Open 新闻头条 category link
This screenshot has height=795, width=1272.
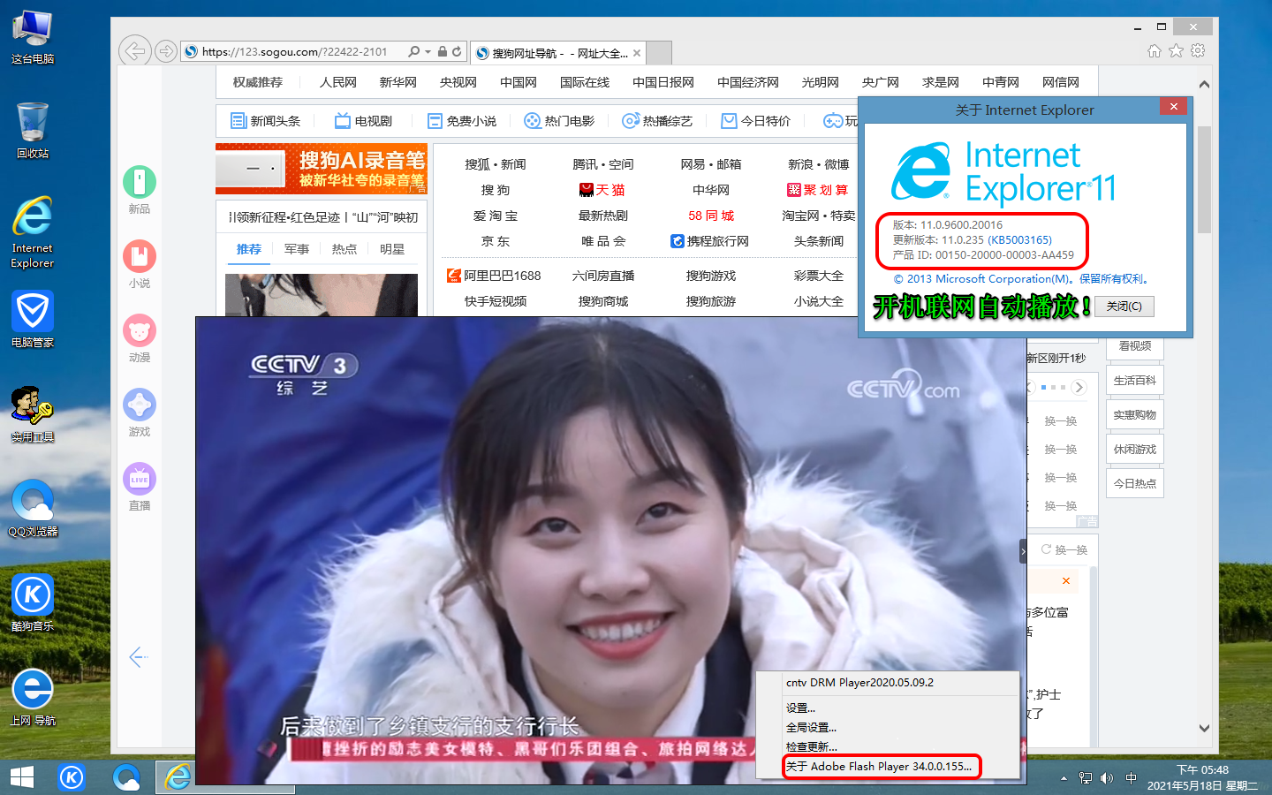tap(265, 121)
